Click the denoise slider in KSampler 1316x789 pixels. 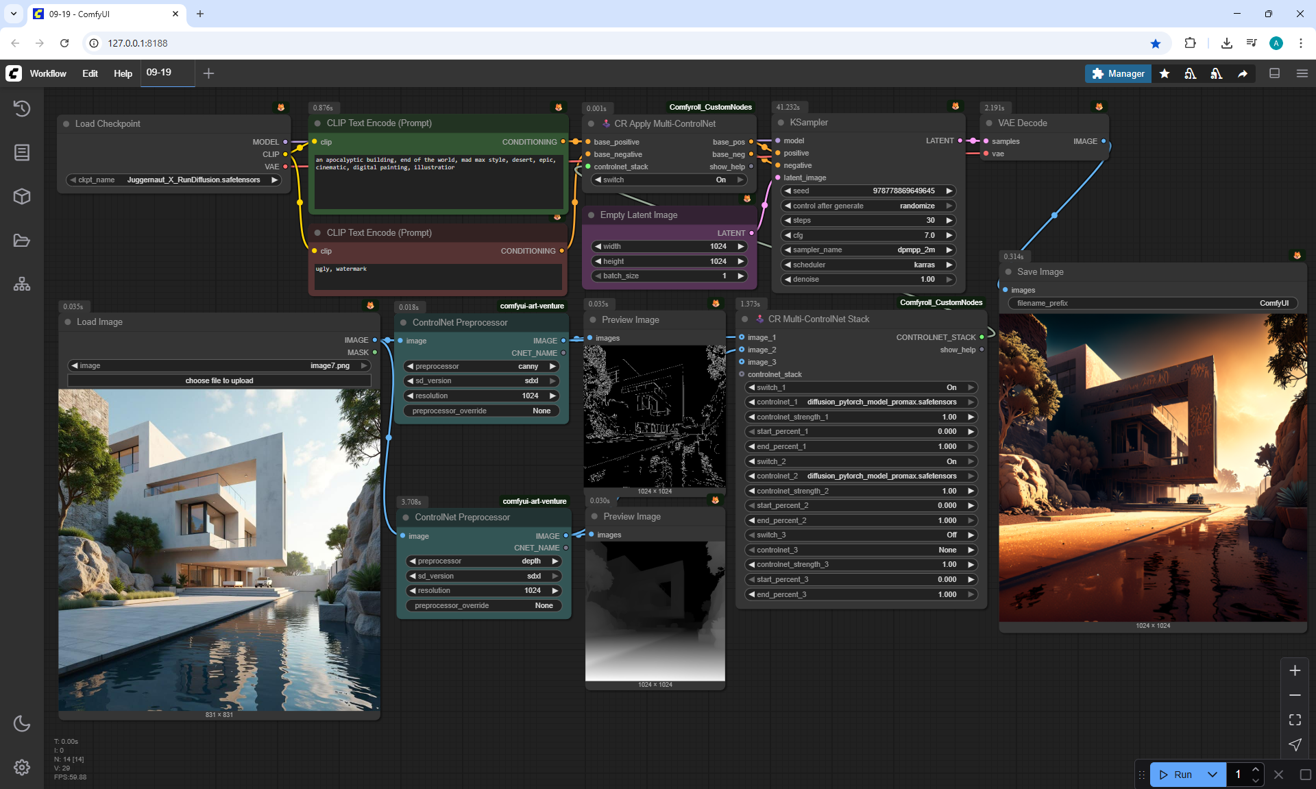(868, 279)
